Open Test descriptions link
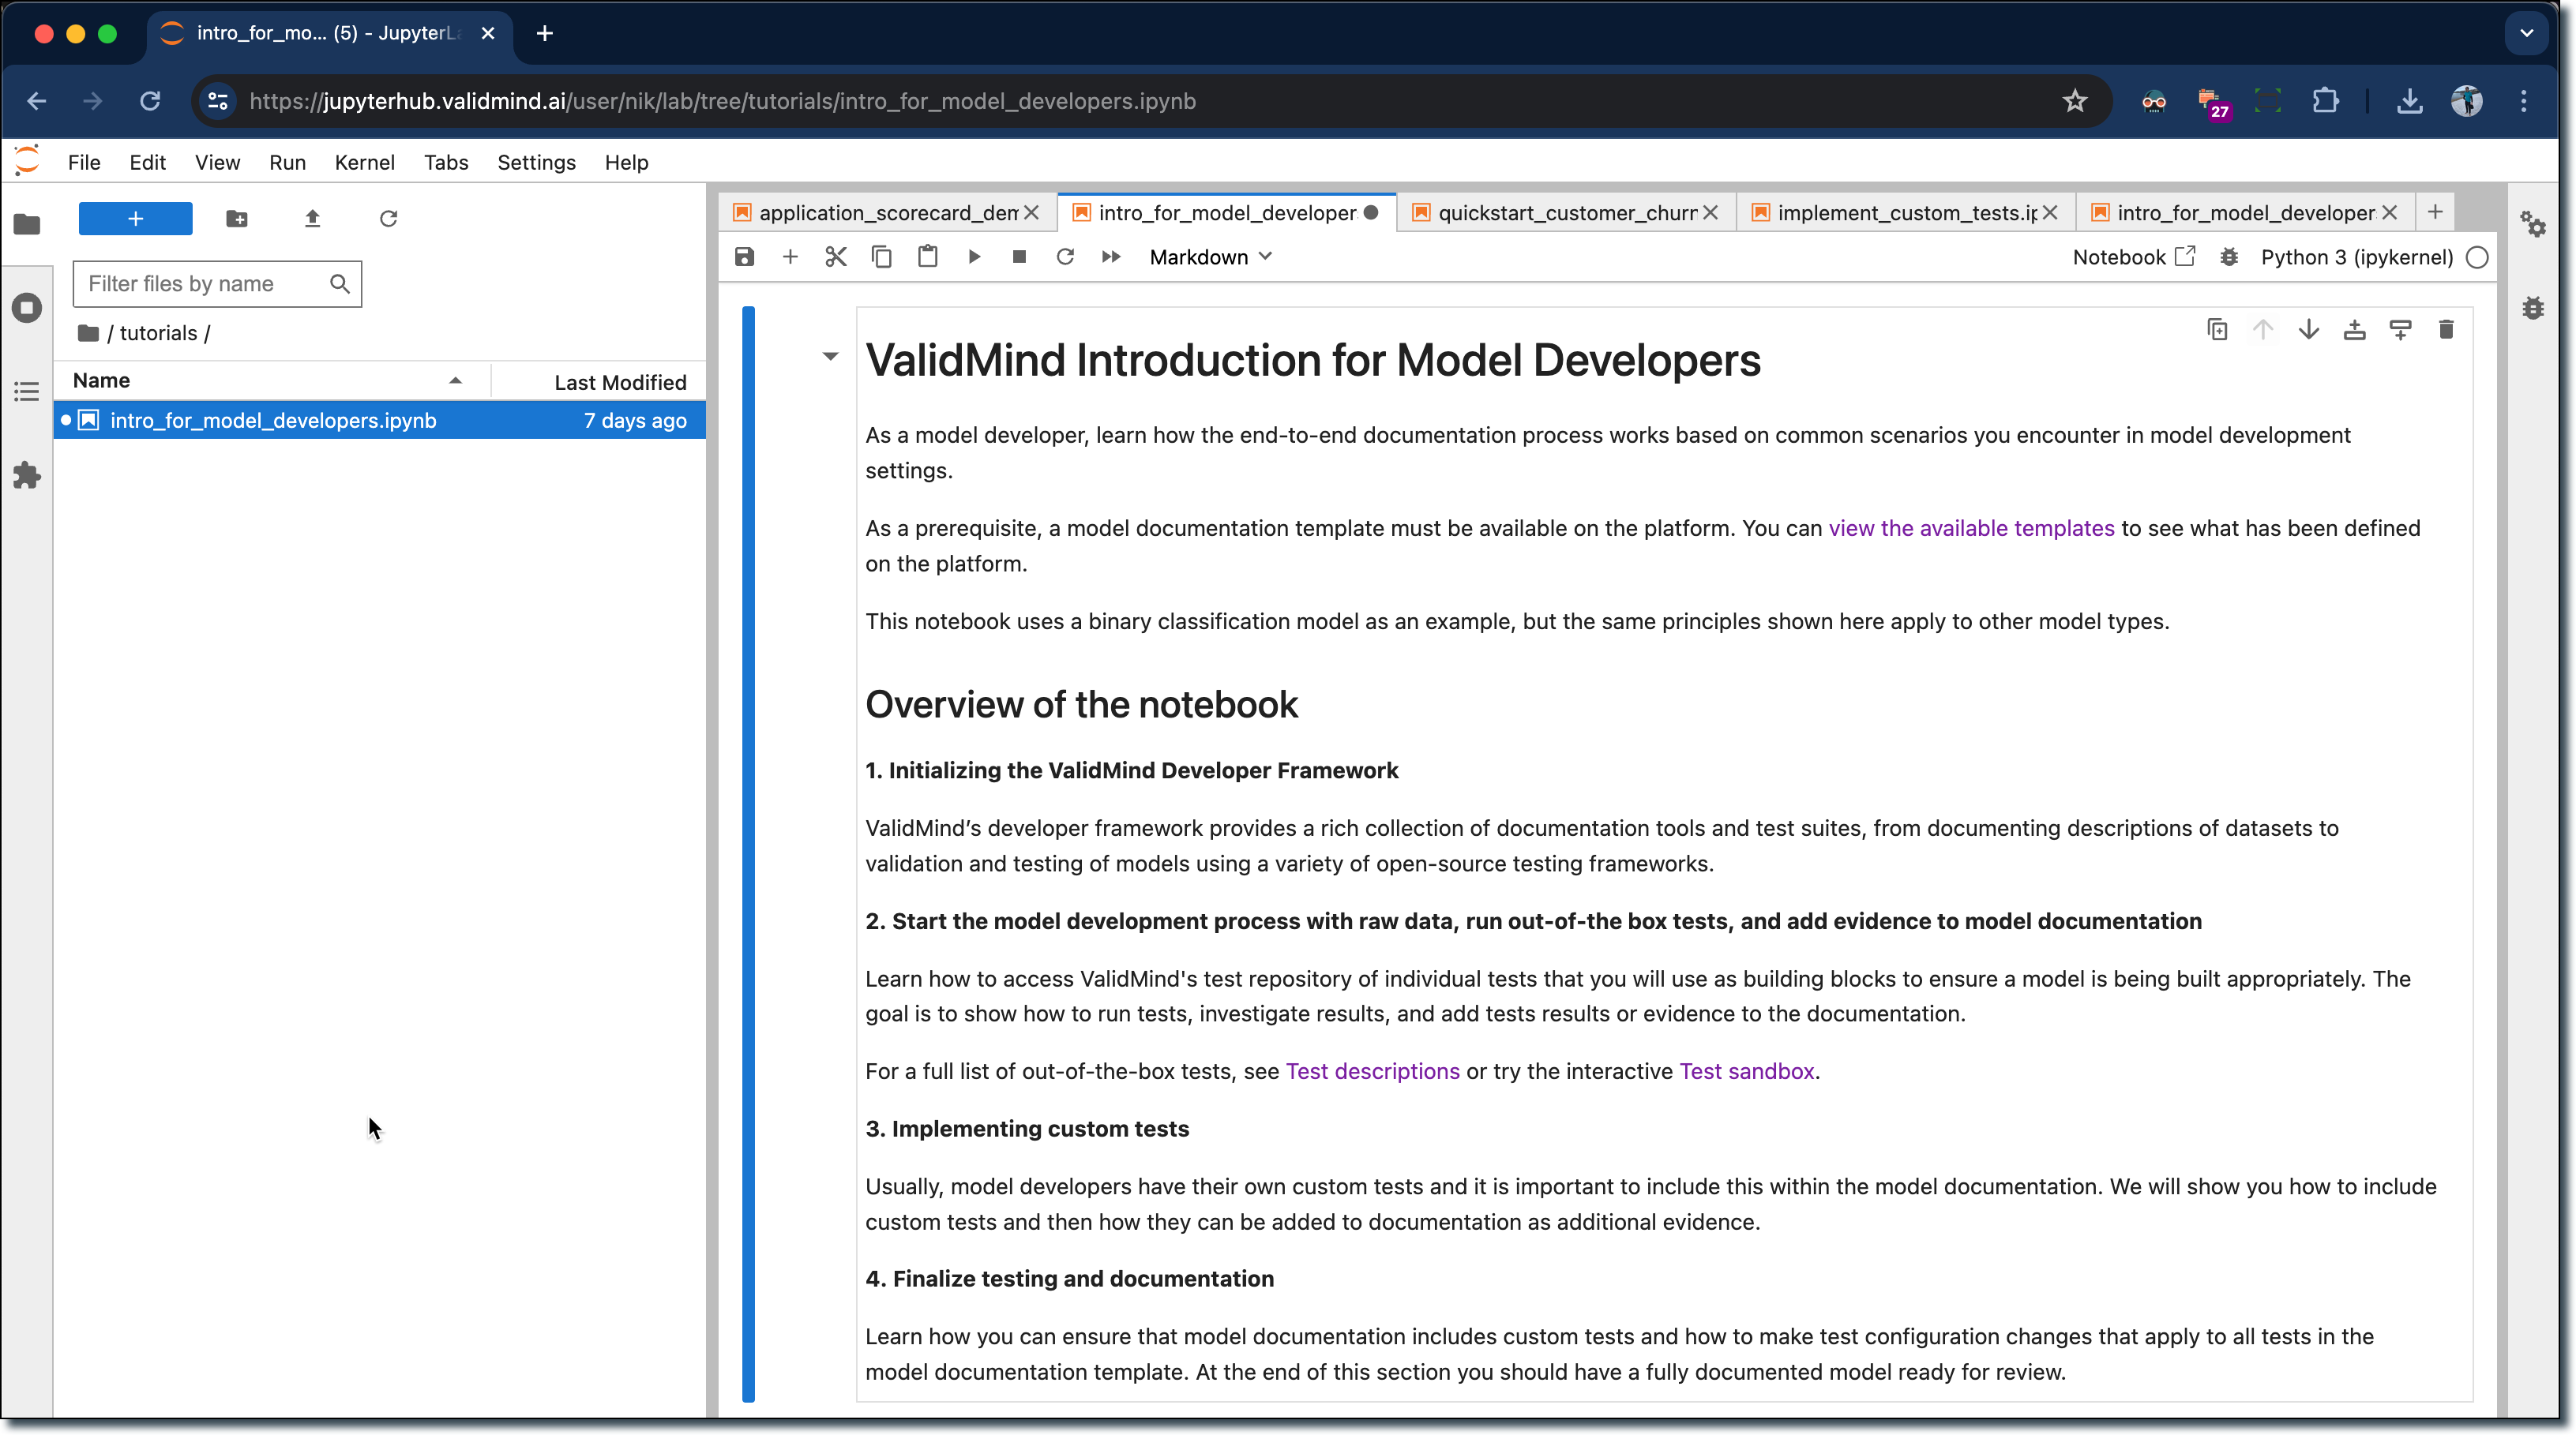The width and height of the screenshot is (2576, 1435). click(1372, 1070)
